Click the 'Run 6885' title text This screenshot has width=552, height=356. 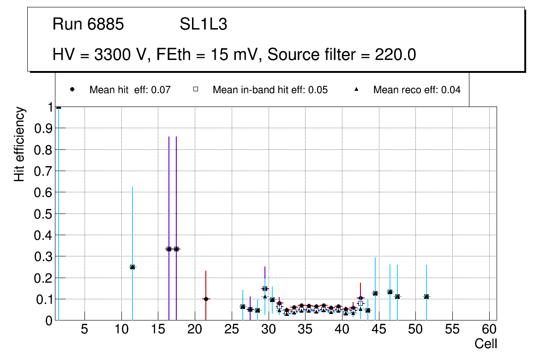[88, 25]
